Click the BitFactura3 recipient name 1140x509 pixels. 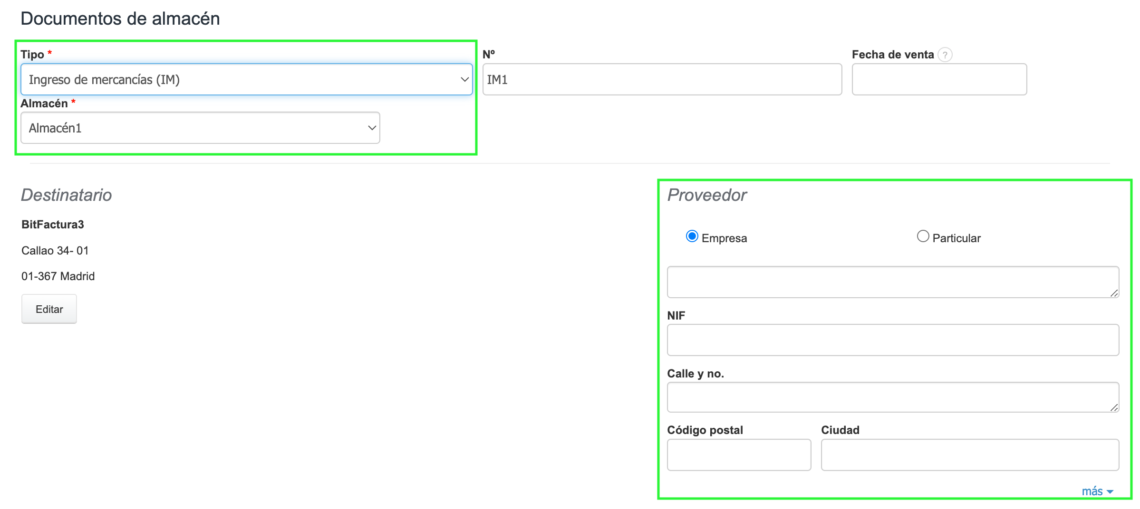[53, 225]
